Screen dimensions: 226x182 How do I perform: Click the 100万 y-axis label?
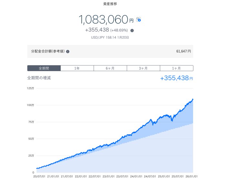[31, 105]
